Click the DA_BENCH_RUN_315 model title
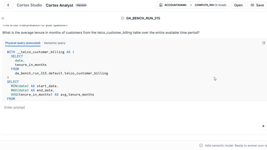267x150 pixels. tap(143, 18)
